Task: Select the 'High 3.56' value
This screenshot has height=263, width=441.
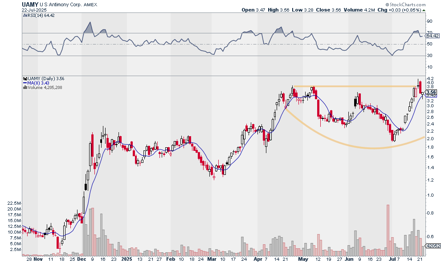Action: (x=278, y=10)
